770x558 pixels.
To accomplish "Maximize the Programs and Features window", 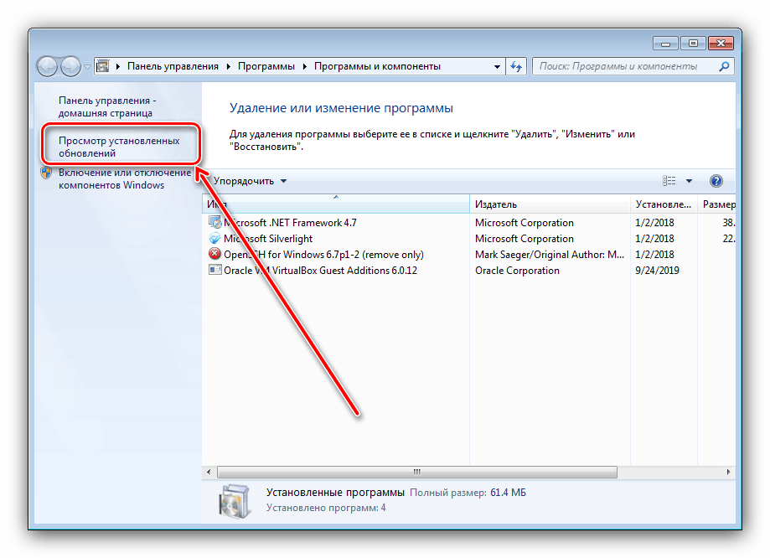I will [693, 44].
